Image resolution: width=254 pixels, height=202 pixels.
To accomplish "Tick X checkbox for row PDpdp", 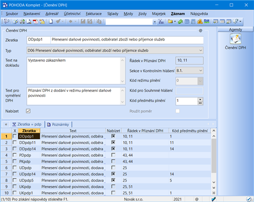I will [x=15, y=155].
